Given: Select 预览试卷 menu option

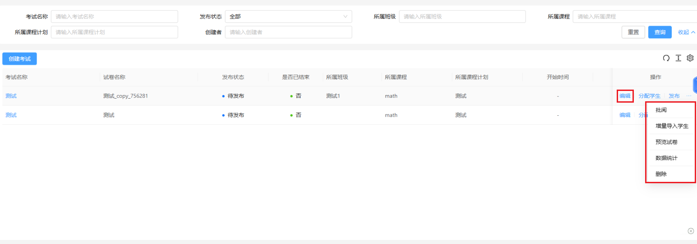Looking at the screenshot, I should coord(666,142).
